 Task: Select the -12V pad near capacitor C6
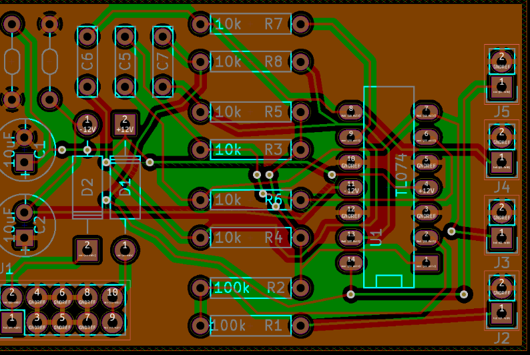87,124
